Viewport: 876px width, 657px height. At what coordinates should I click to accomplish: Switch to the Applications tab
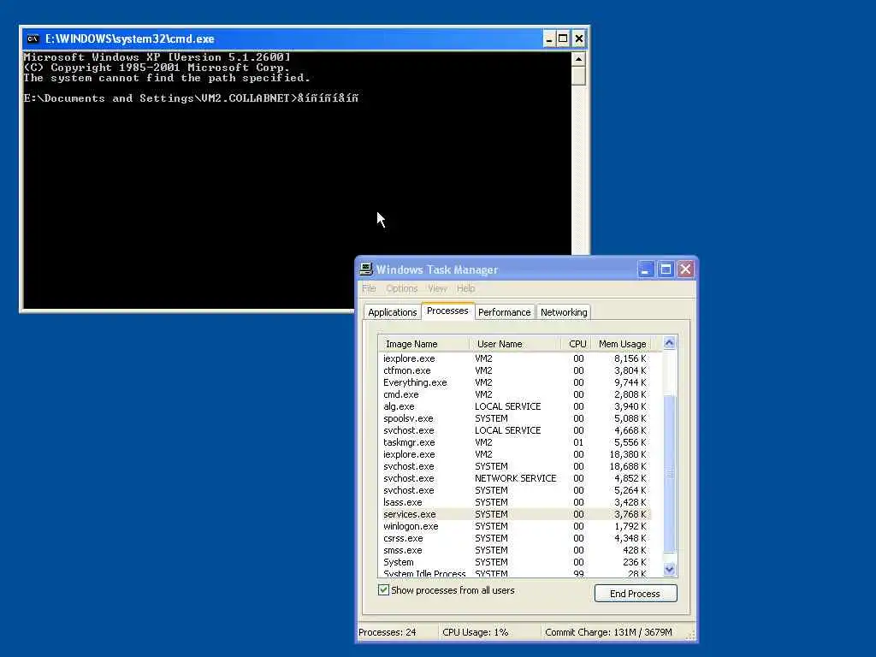[392, 312]
